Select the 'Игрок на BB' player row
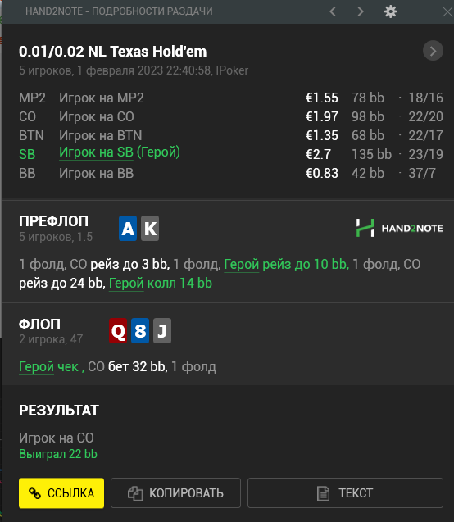 pos(231,173)
